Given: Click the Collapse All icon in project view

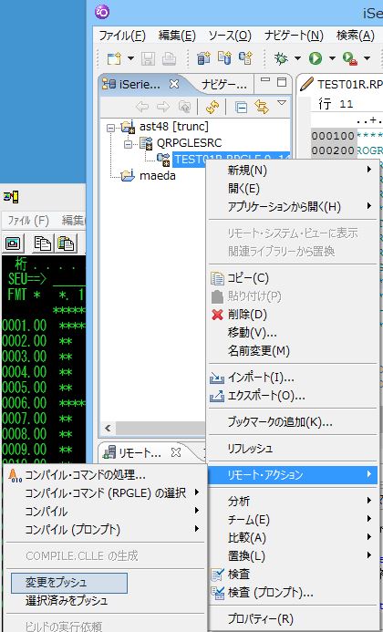Looking at the screenshot, I should click(x=241, y=108).
